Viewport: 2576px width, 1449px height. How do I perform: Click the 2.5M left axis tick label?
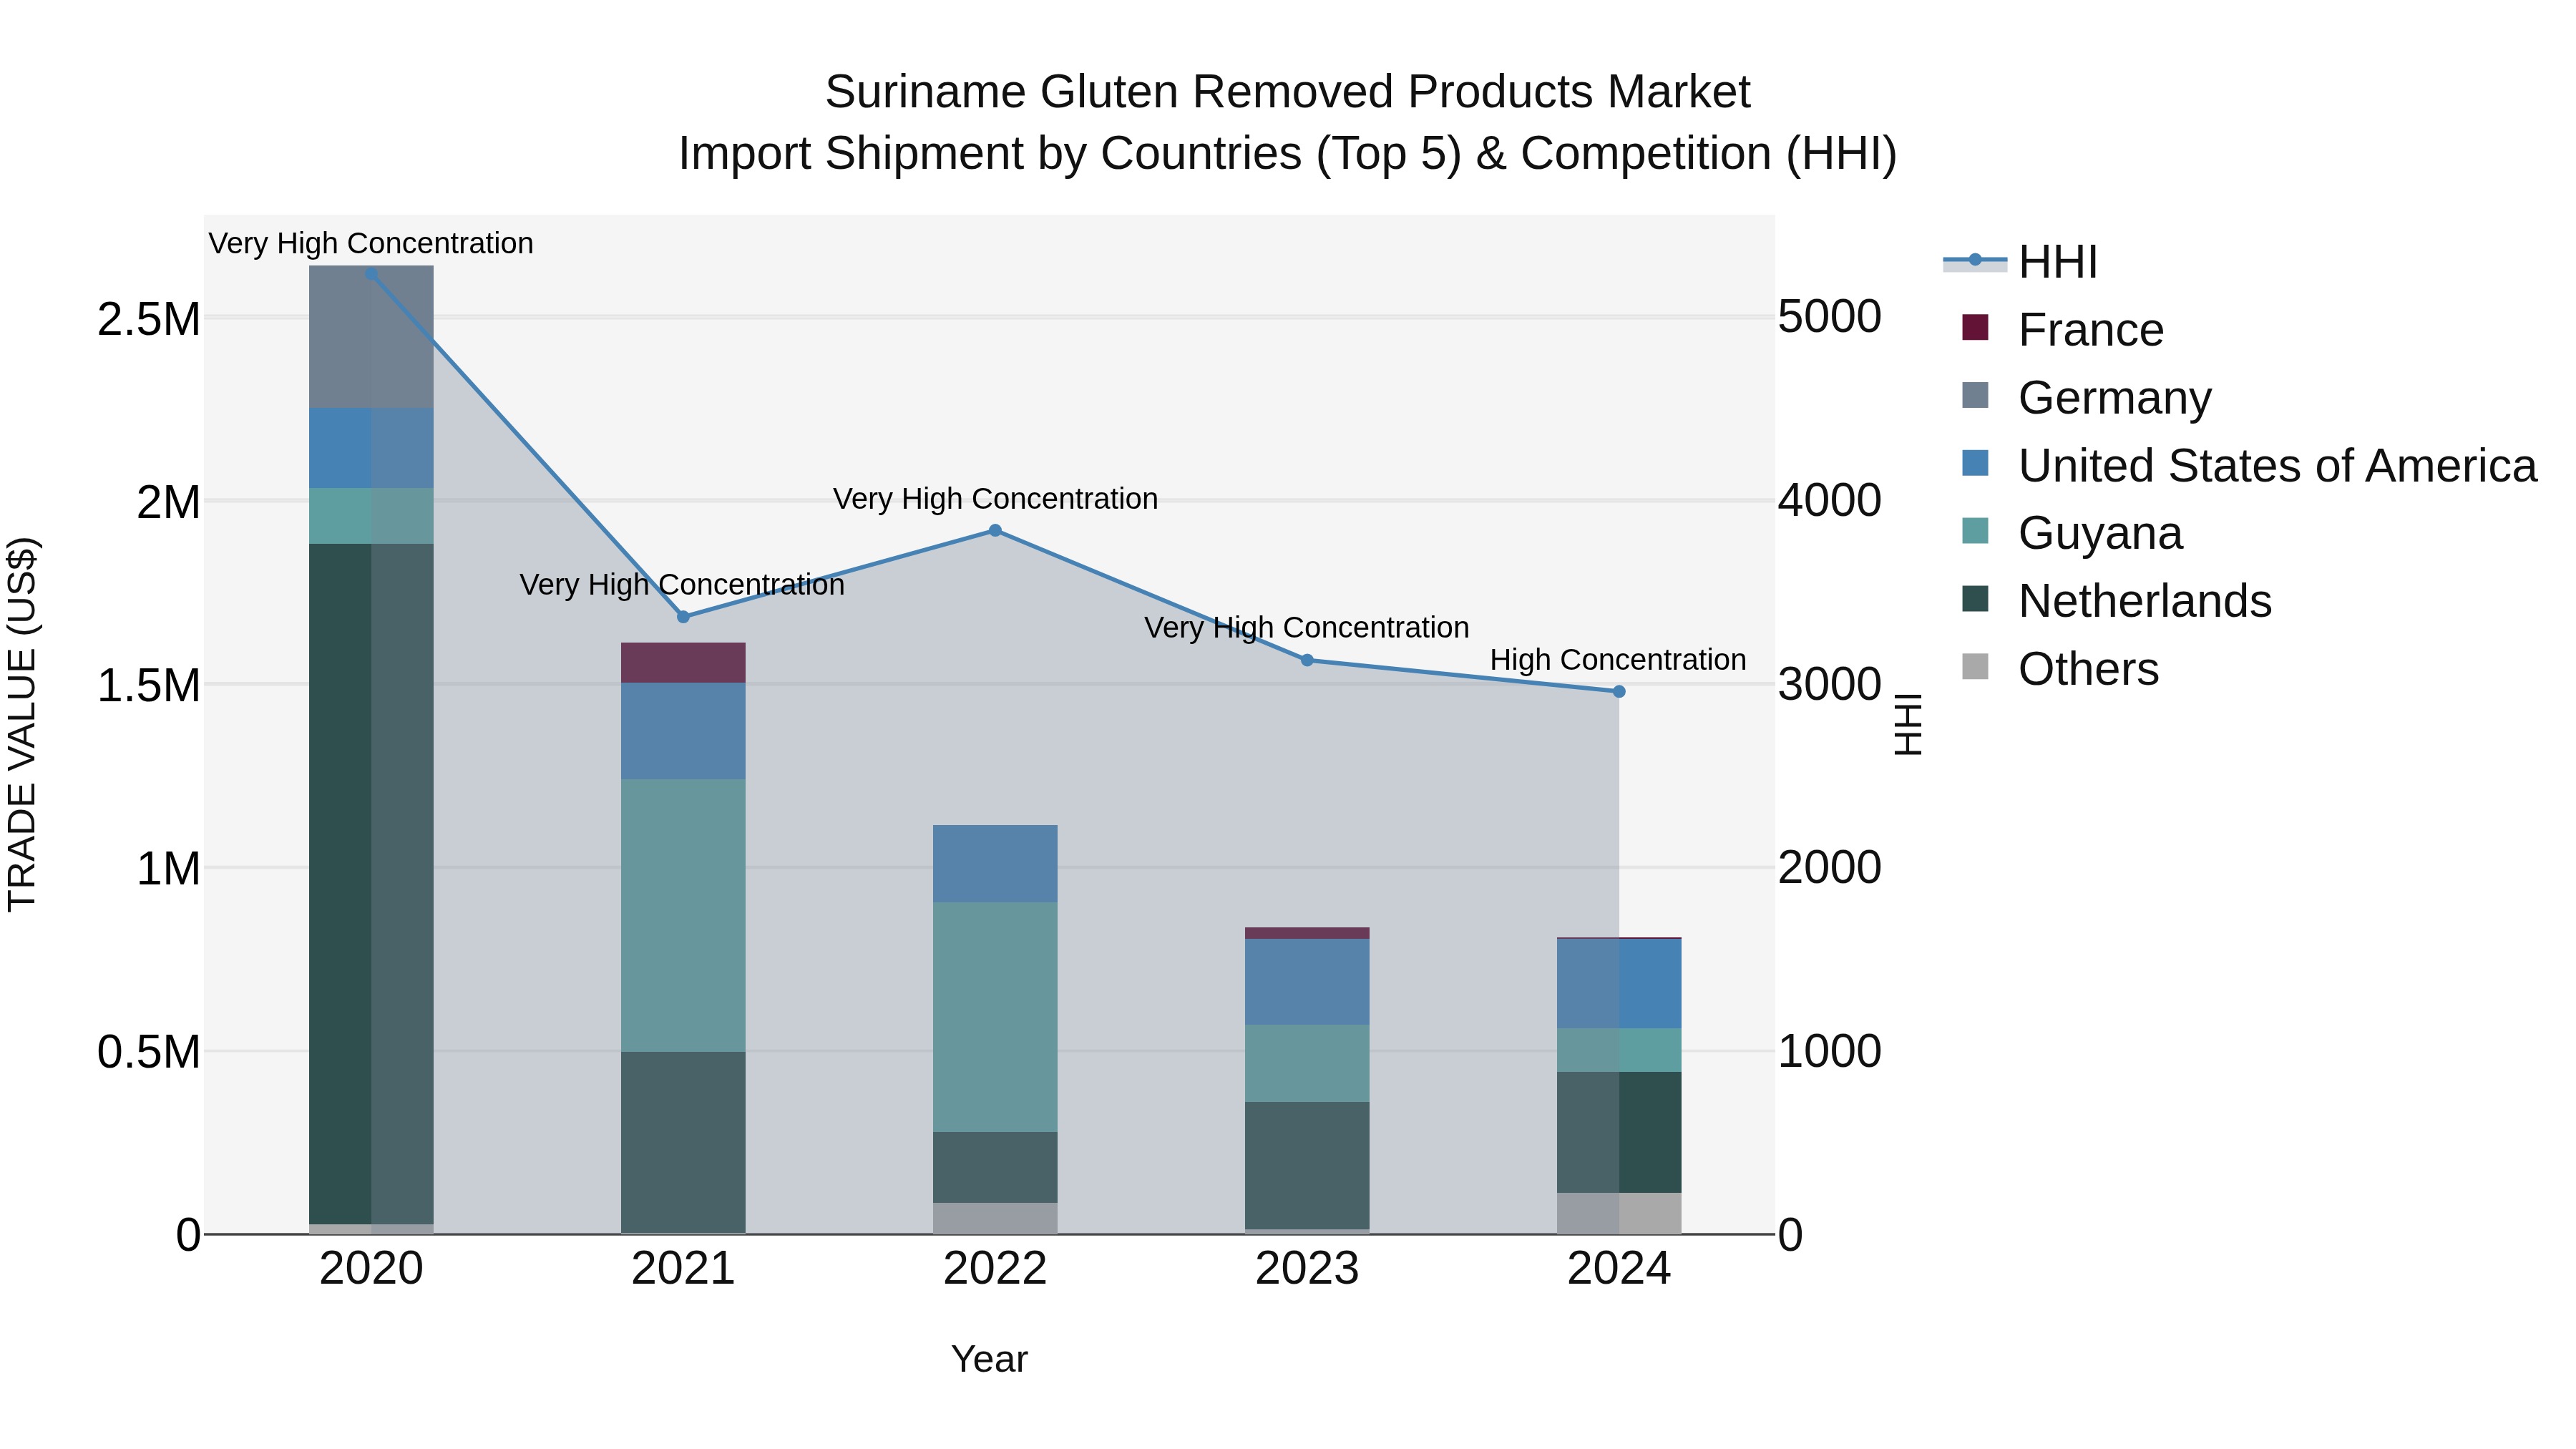(148, 319)
